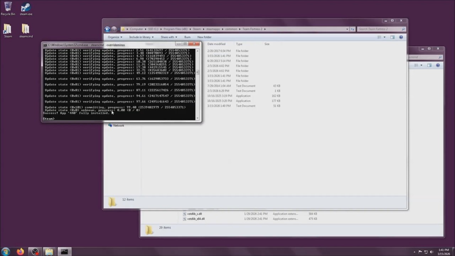Image resolution: width=455 pixels, height=256 pixels.
Task: Change view icon in Team Fortress 2 window
Action: click(x=379, y=37)
